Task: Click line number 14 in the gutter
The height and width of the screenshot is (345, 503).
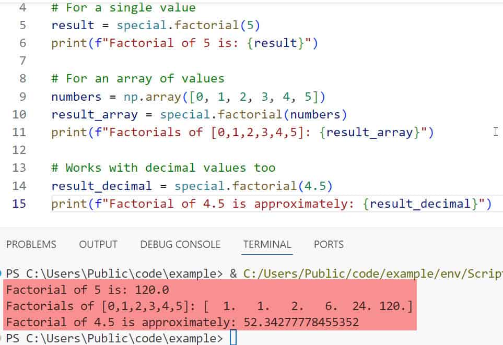Action: point(19,185)
